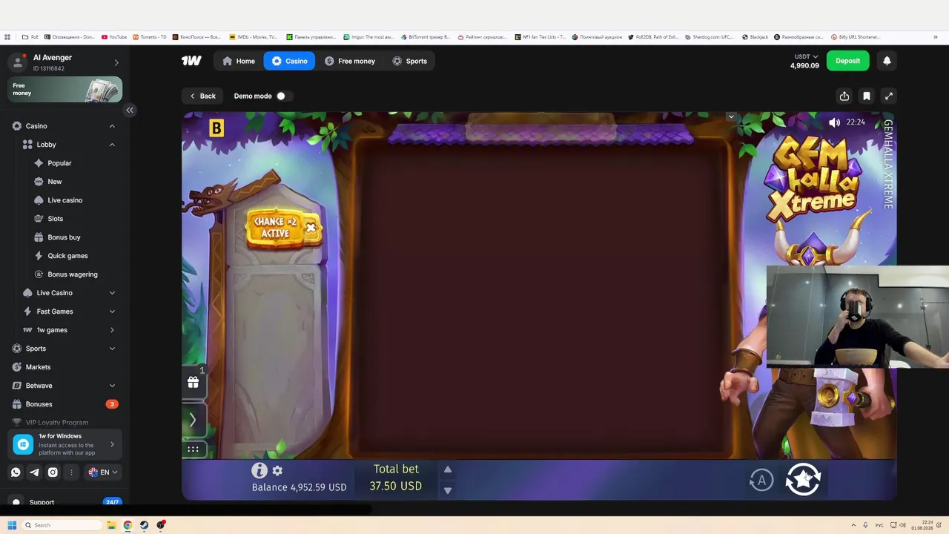The height and width of the screenshot is (534, 949).
Task: Deactivate the Chance x2 feature
Action: click(x=311, y=228)
